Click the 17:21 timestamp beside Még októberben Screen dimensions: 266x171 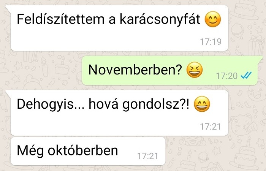[147, 156]
